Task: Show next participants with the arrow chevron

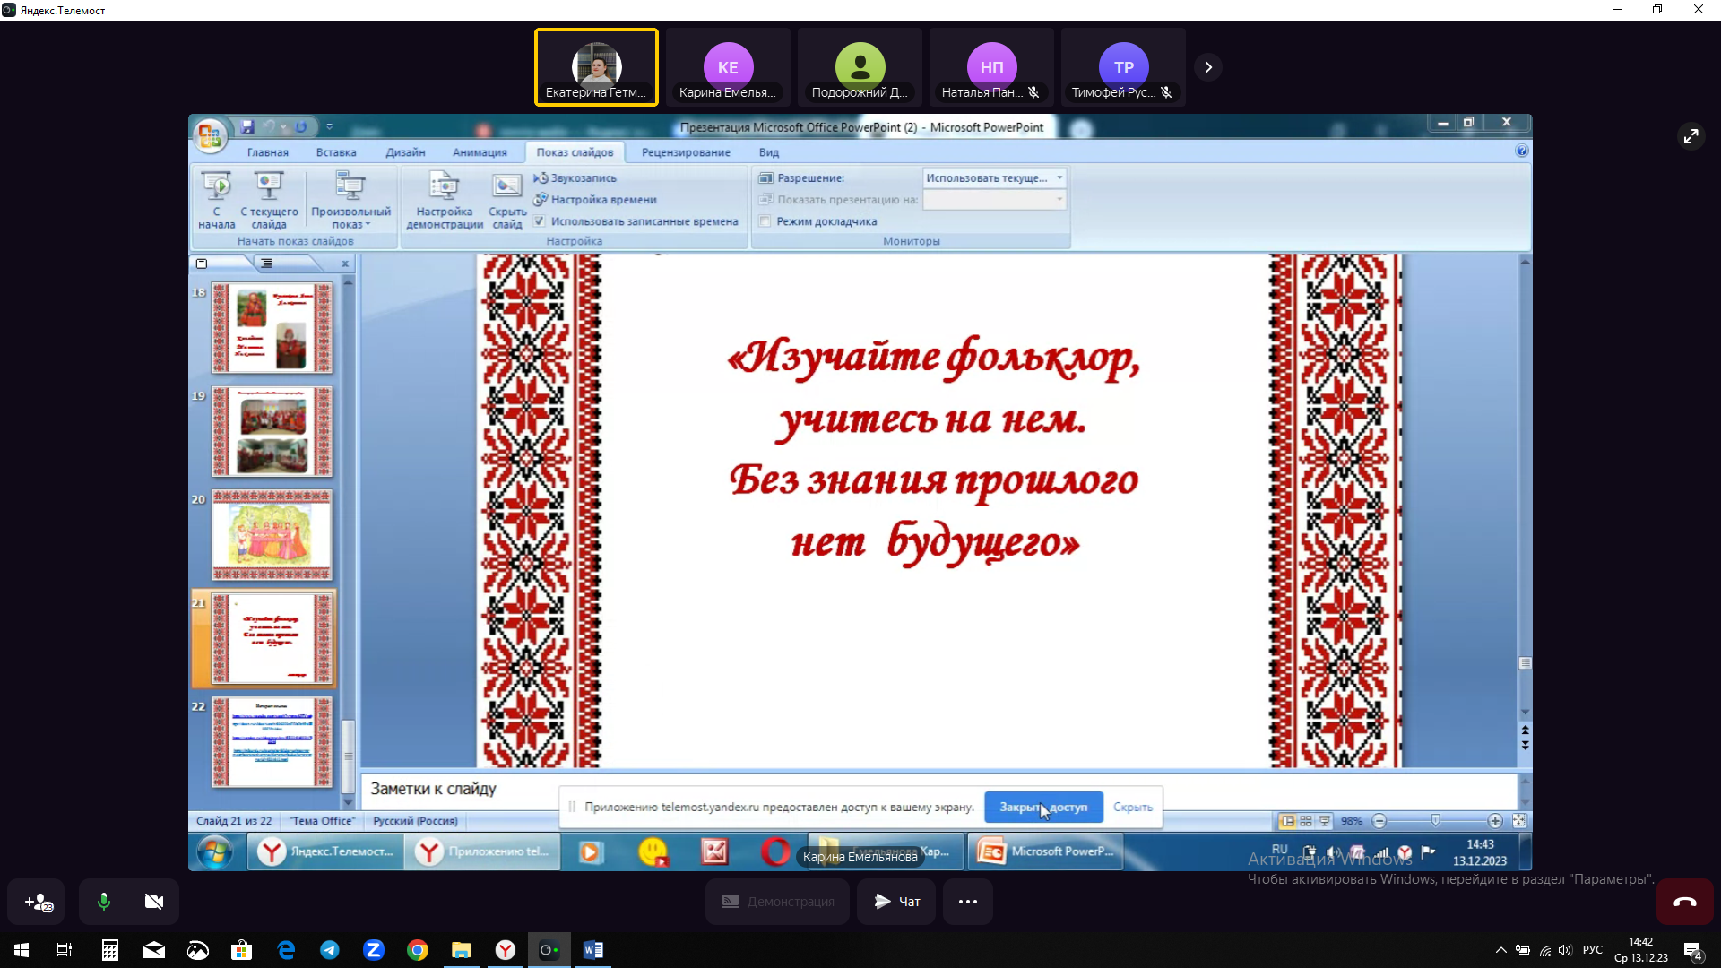Action: click(1207, 67)
